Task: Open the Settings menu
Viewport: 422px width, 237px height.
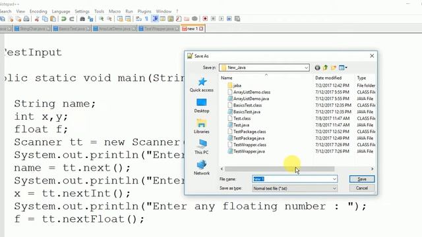Action: [x=82, y=11]
